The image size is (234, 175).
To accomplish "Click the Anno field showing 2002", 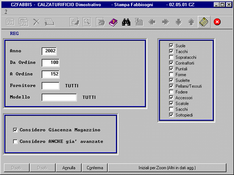I will (x=49, y=51).
